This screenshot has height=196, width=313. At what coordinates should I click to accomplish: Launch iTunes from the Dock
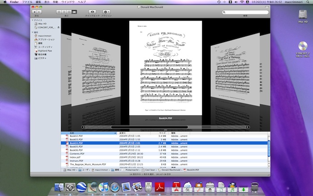point(103,187)
